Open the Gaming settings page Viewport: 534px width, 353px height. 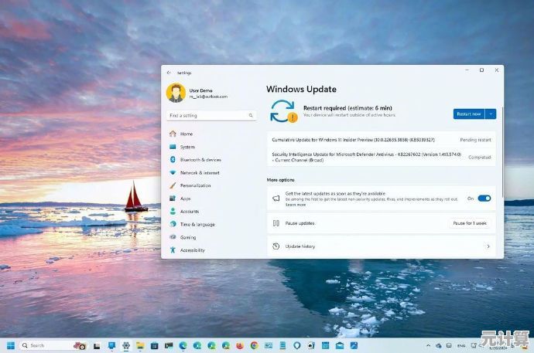tap(188, 237)
